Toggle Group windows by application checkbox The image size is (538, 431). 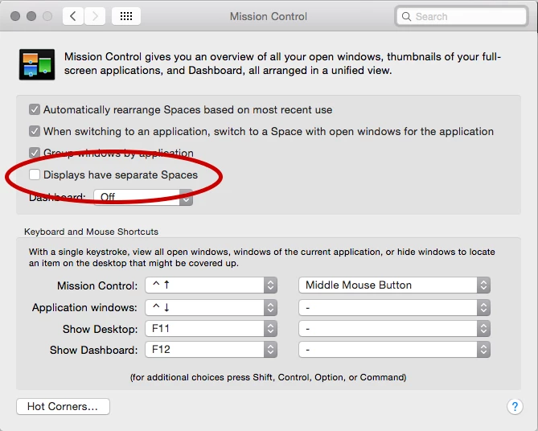[x=35, y=153]
